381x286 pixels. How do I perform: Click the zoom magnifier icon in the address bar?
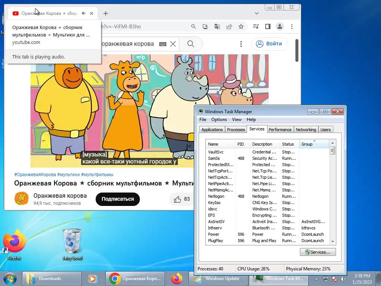pyautogui.click(x=193, y=26)
